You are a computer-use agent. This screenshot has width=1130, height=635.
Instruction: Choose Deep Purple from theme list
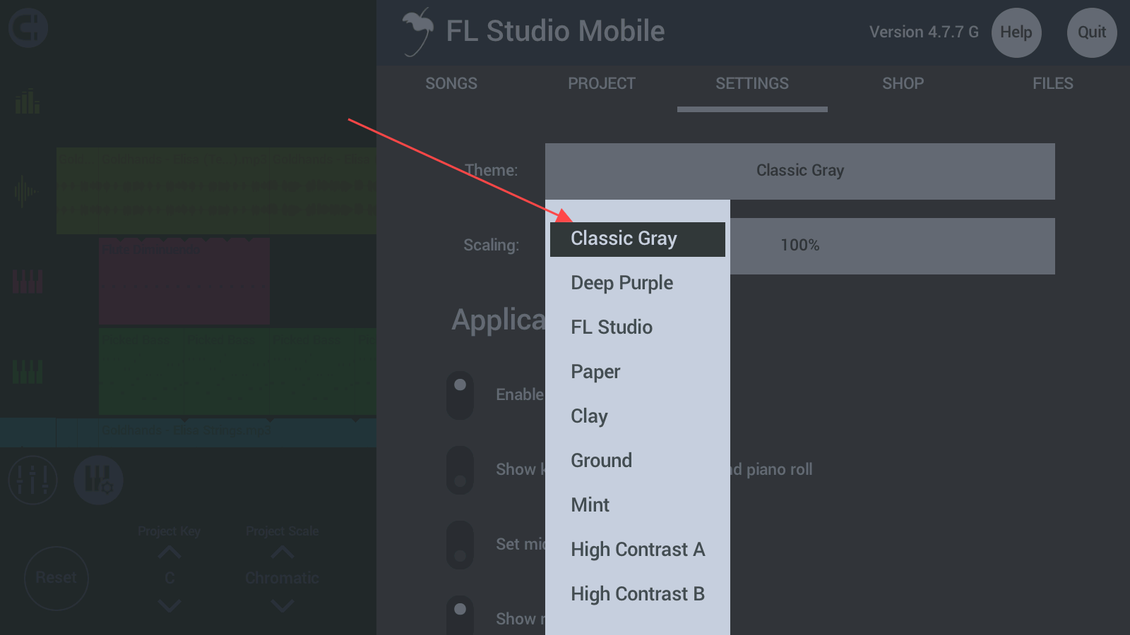[x=622, y=283]
